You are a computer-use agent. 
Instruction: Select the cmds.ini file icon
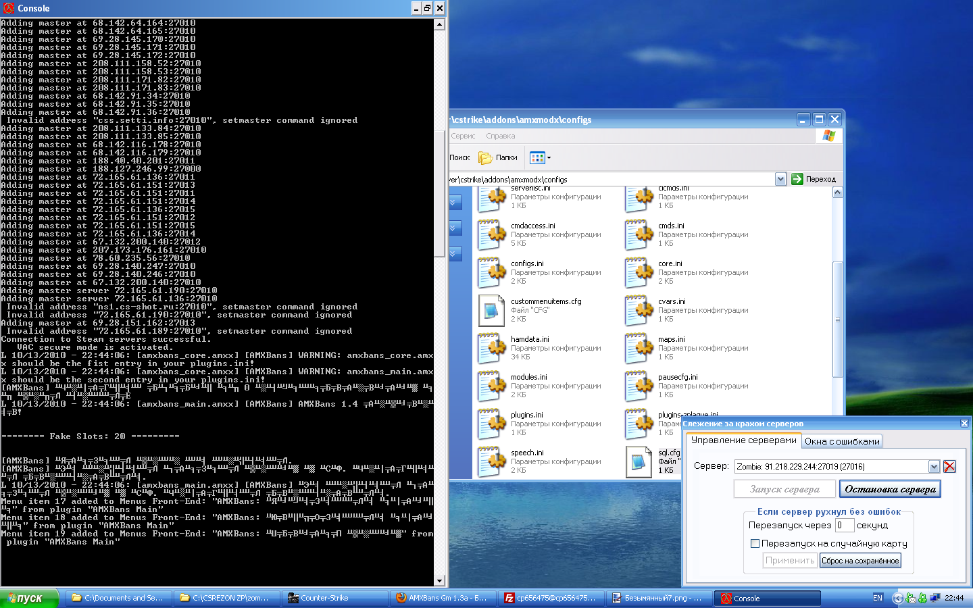640,235
